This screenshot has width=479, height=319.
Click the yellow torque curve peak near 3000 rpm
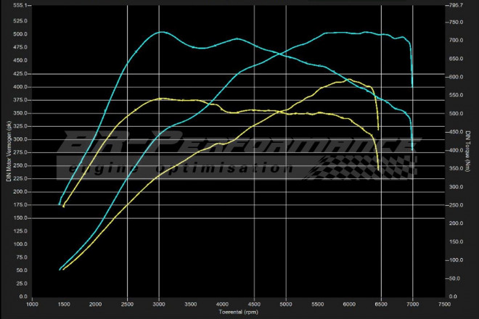[x=161, y=98]
